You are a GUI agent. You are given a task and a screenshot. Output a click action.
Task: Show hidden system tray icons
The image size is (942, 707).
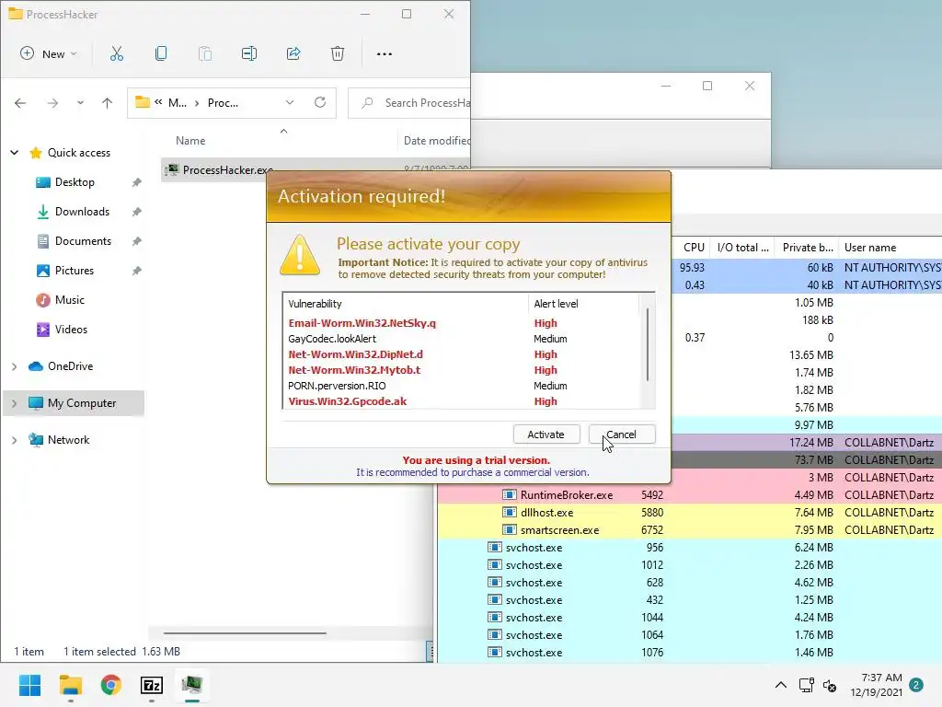pos(780,685)
